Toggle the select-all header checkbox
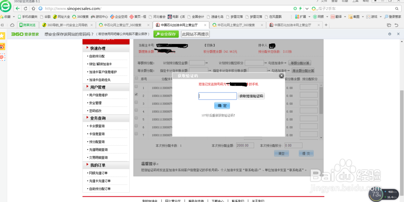The height and width of the screenshot is (202, 404). click(136, 79)
